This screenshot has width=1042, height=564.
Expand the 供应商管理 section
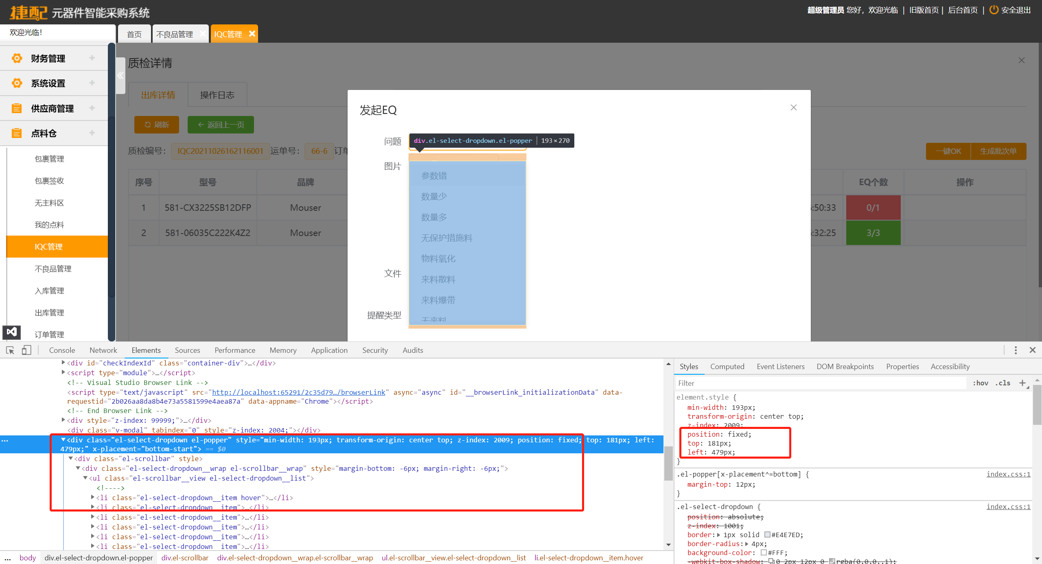point(92,108)
